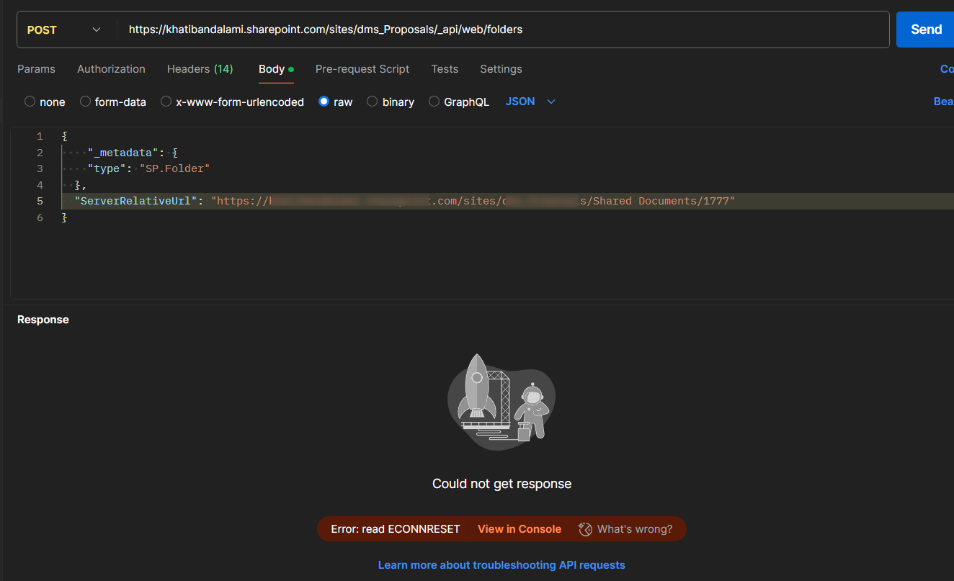Image resolution: width=954 pixels, height=581 pixels.
Task: Click the Response section header
Action: (43, 320)
